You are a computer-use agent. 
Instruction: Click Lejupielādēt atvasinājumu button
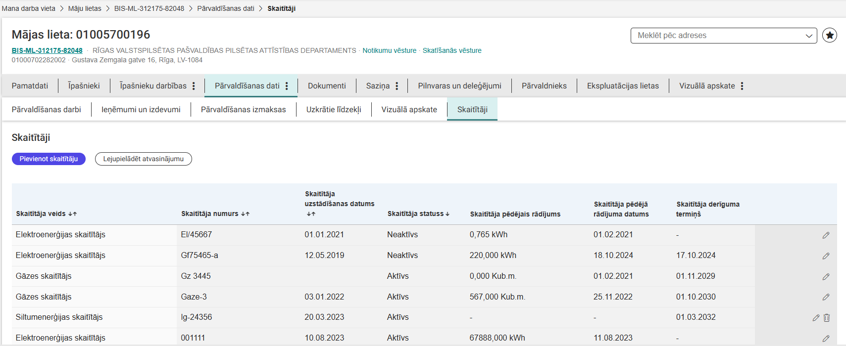(143, 159)
